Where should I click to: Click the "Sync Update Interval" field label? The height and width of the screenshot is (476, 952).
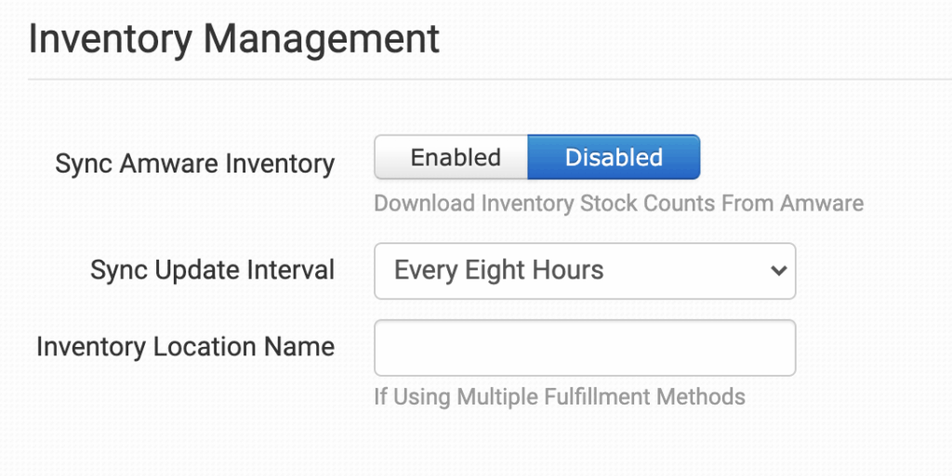(x=212, y=270)
